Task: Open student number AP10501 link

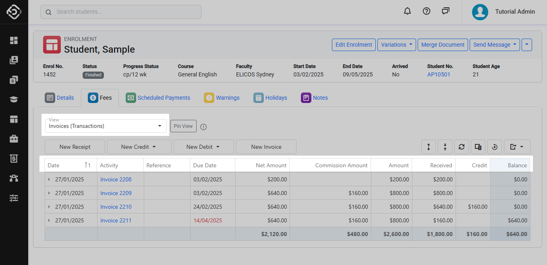Action: pyautogui.click(x=439, y=74)
